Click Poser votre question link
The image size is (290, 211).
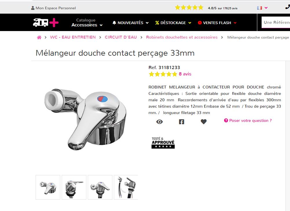pos(248,121)
